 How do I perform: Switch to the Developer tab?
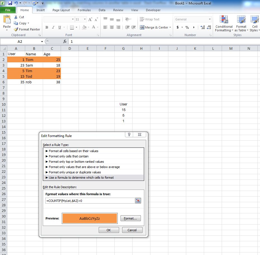point(153,10)
